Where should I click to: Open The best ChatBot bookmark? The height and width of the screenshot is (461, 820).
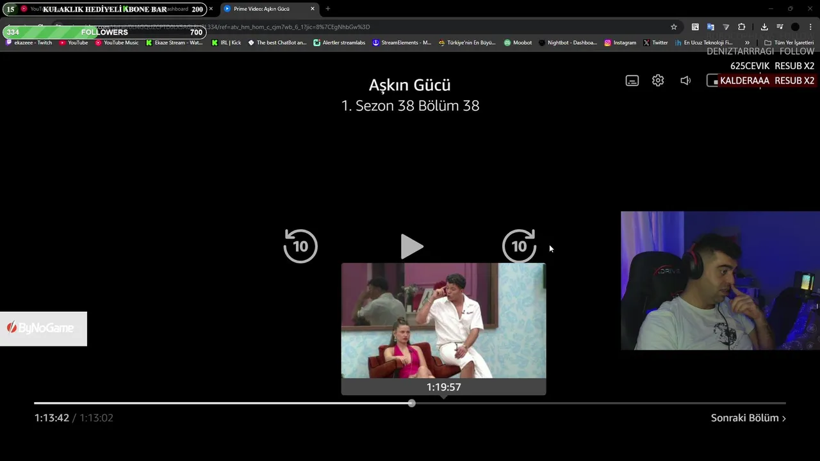[277, 43]
